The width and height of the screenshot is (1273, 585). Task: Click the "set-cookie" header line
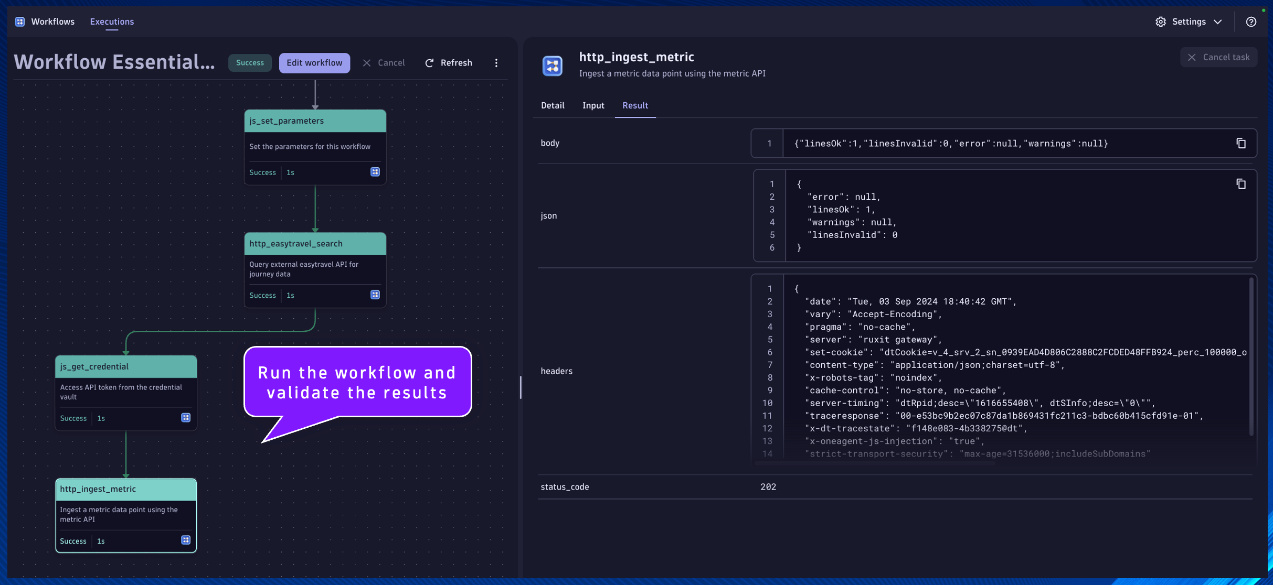point(1025,352)
